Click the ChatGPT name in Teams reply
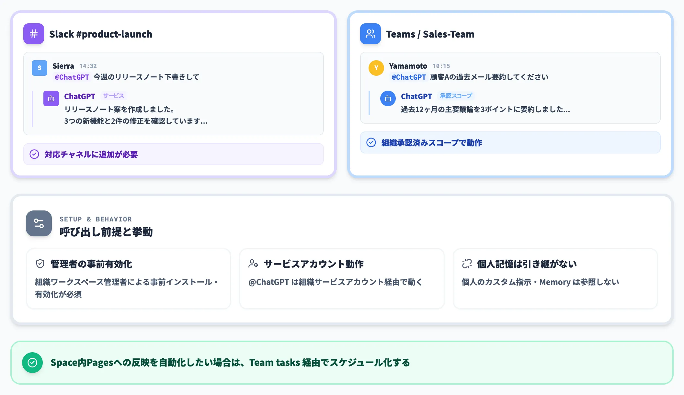Image resolution: width=684 pixels, height=395 pixels. 416,96
